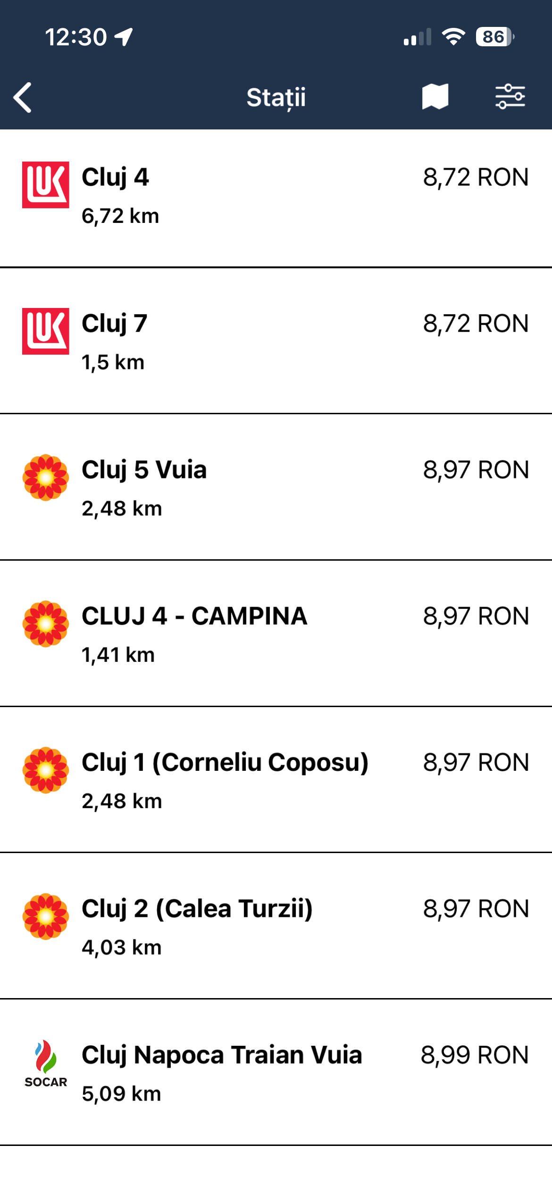Tap the 8,99 RON price

(475, 1055)
